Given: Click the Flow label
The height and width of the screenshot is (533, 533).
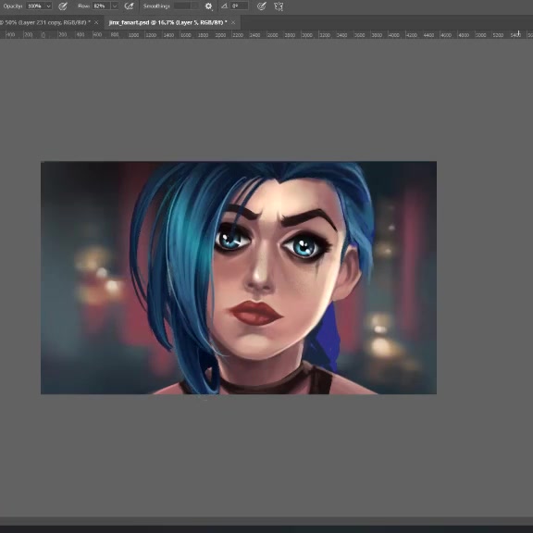Looking at the screenshot, I should click(x=83, y=6).
